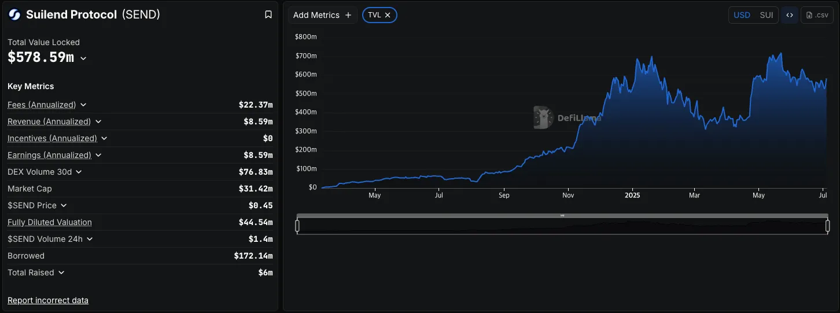Click the Borrowed $172.14m value
840x313 pixels.
(253, 256)
